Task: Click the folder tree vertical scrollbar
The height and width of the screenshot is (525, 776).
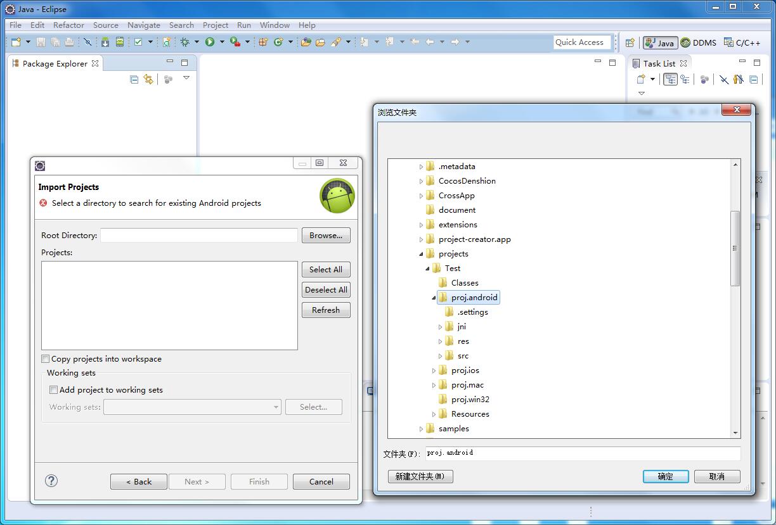Action: click(735, 247)
